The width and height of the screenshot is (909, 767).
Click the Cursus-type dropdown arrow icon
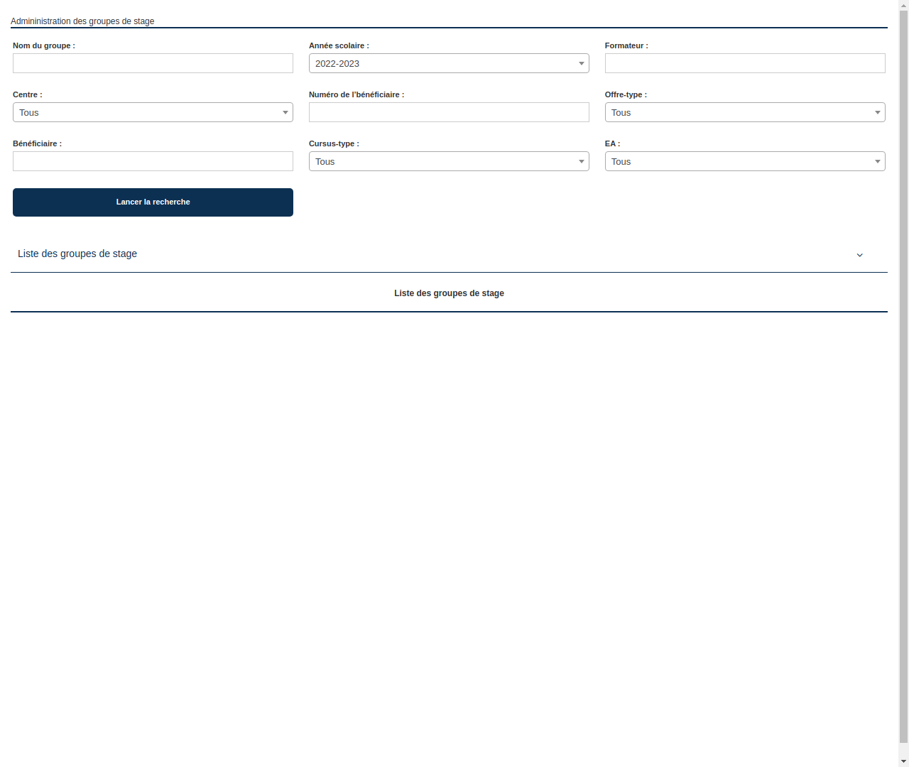click(x=582, y=161)
